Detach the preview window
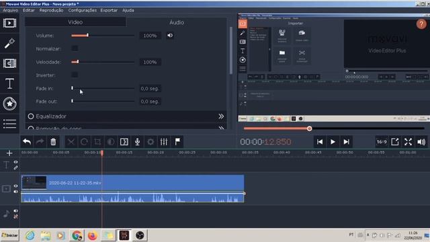Screen dimensions: 430x242 click(394, 142)
